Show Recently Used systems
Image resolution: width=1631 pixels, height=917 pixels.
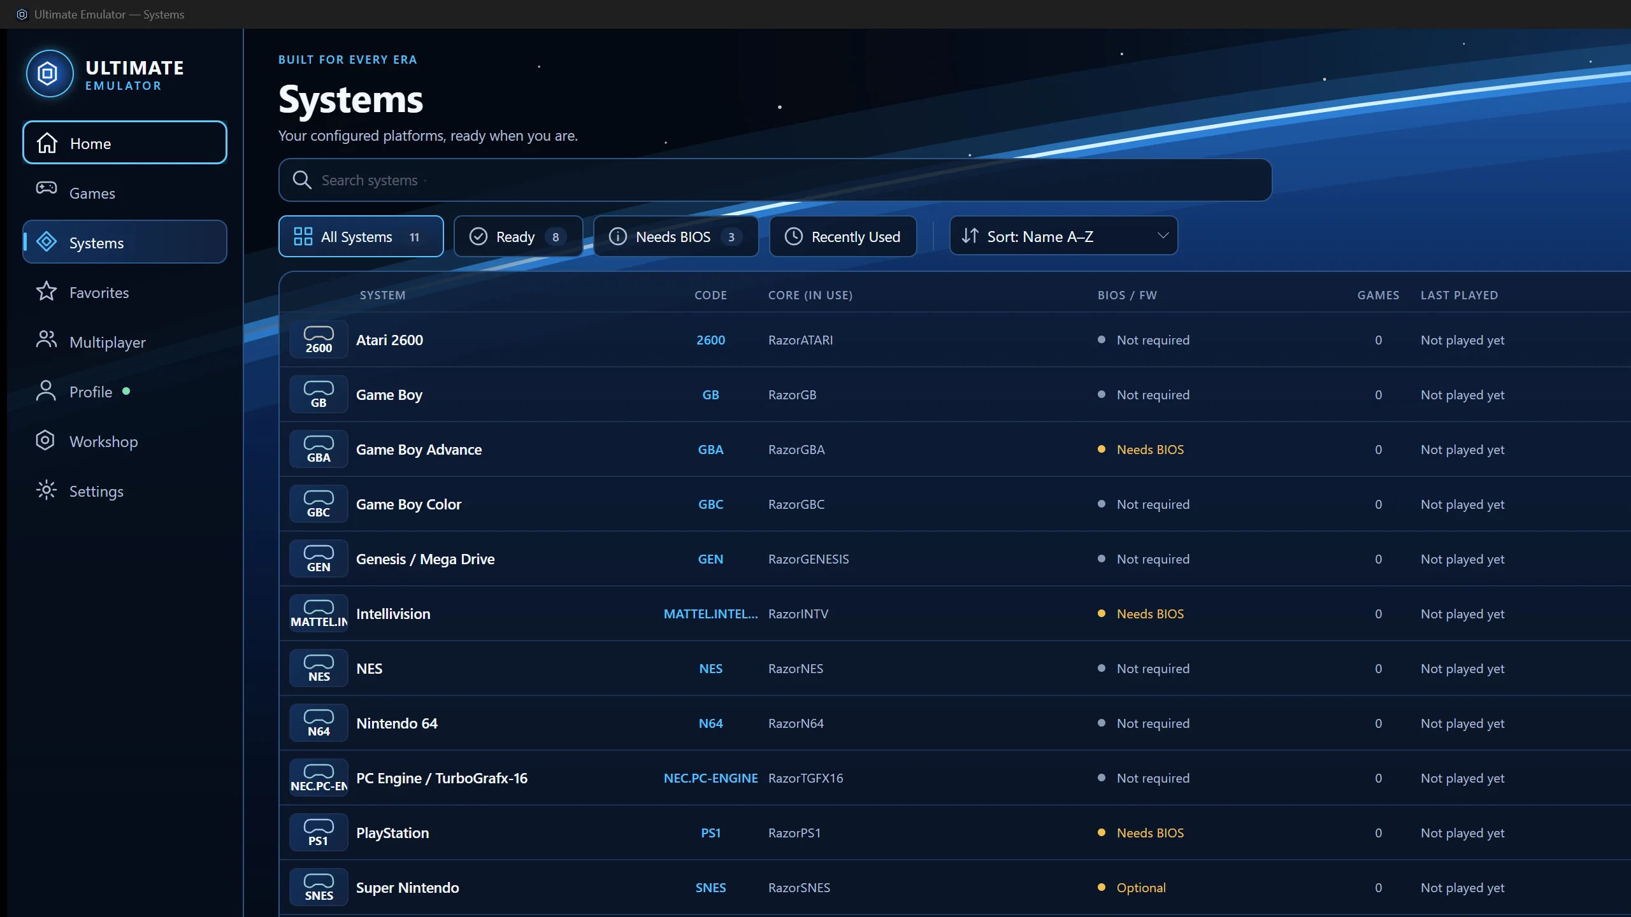point(843,236)
